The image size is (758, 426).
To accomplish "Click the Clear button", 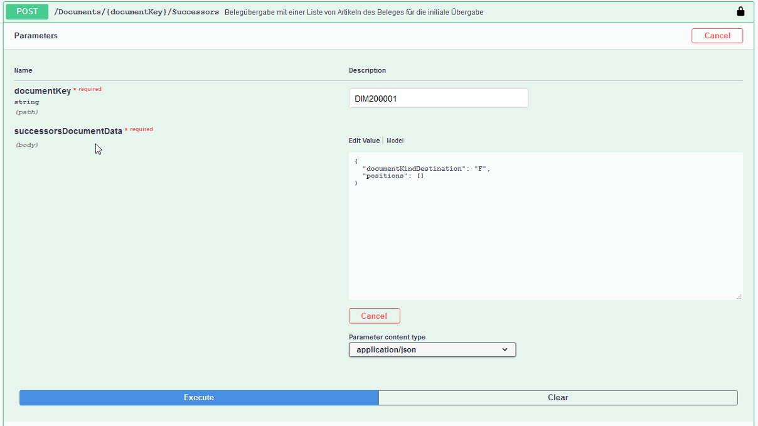I will [558, 397].
